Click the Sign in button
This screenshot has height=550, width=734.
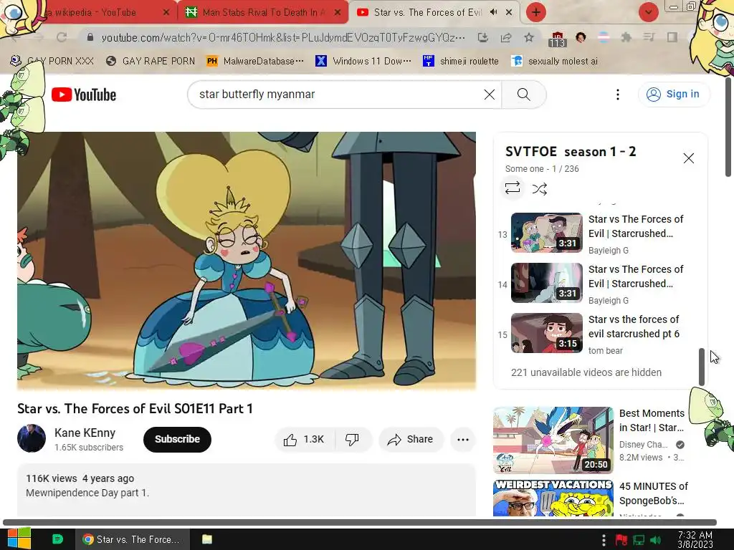click(x=674, y=94)
